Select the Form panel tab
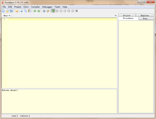 click(x=145, y=19)
